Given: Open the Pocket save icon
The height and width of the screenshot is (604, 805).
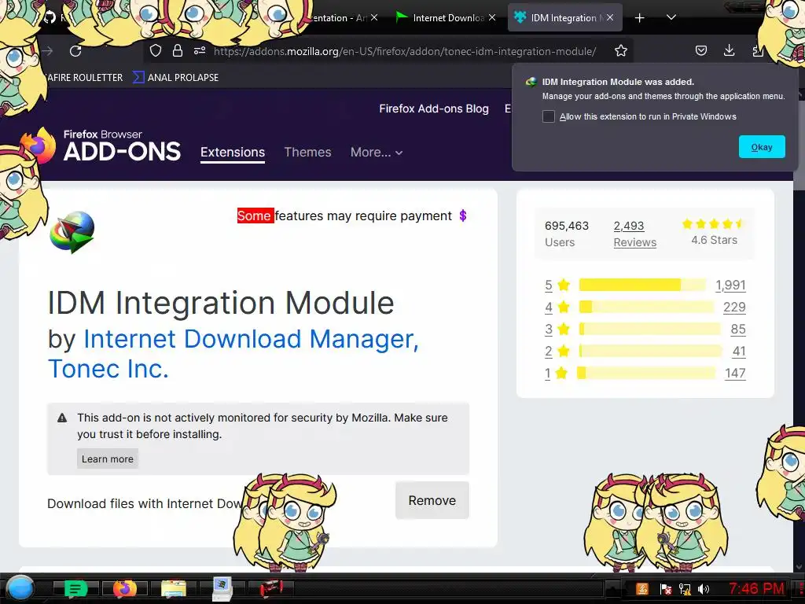Looking at the screenshot, I should (700, 50).
